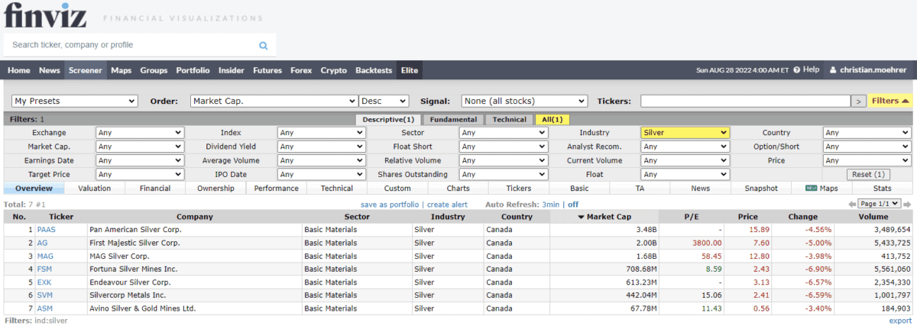Sort by the P/E column header
Image resolution: width=917 pixels, height=329 pixels.
[691, 217]
